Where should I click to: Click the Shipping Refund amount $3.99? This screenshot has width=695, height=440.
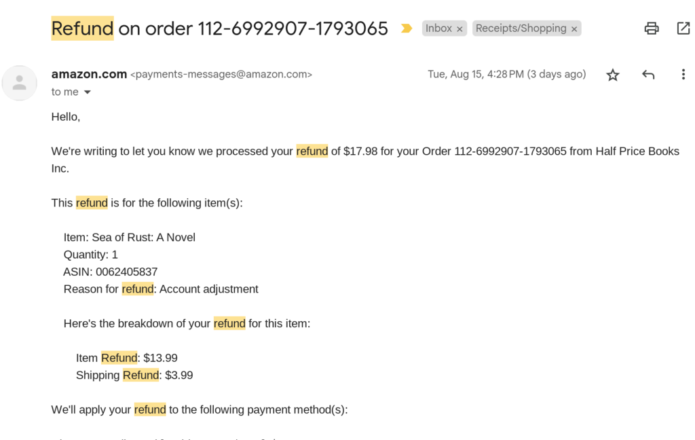click(x=179, y=375)
